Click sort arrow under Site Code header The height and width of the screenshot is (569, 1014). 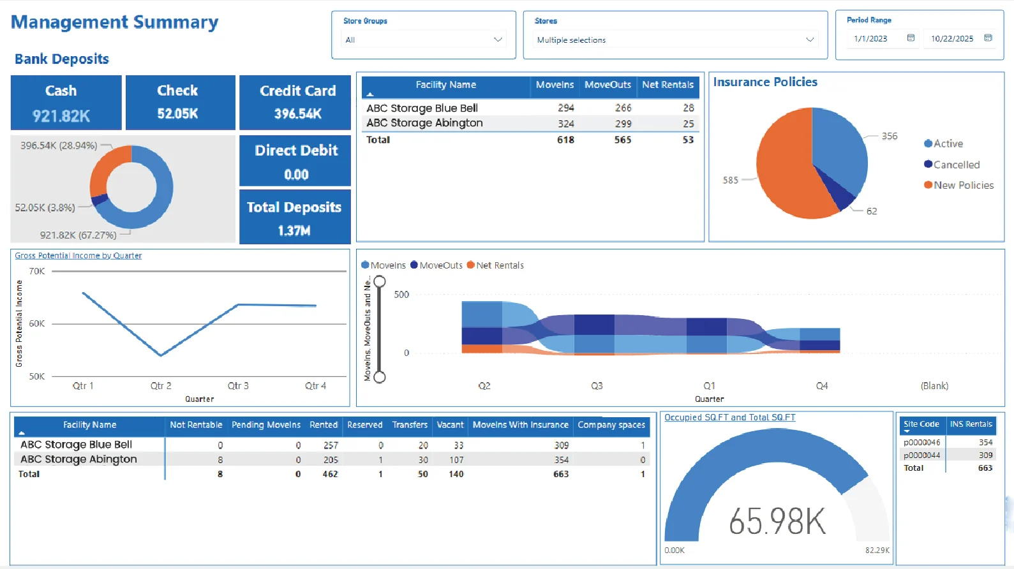907,432
